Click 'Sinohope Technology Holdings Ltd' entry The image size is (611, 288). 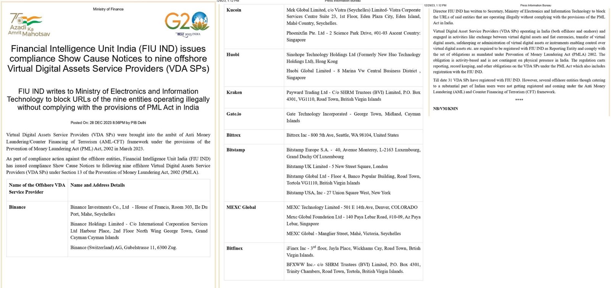(x=354, y=58)
